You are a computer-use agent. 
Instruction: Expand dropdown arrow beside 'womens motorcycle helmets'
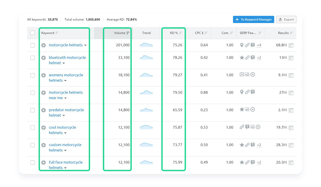pyautogui.click(x=65, y=81)
